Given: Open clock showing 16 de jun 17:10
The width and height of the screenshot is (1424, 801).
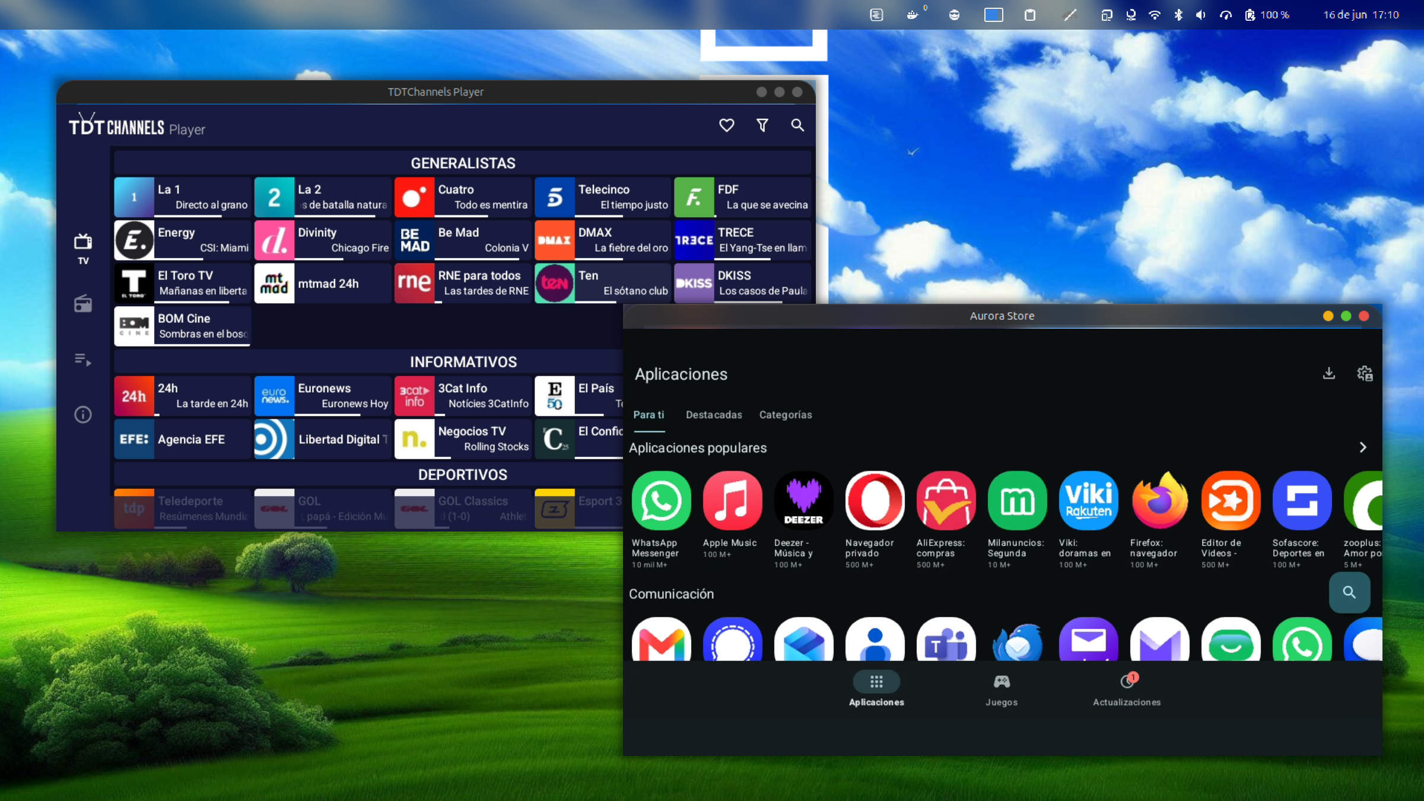Looking at the screenshot, I should [1361, 15].
